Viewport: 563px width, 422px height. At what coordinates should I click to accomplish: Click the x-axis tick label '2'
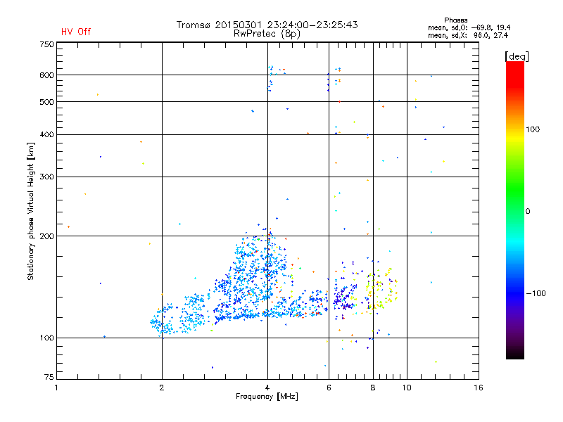[162, 388]
